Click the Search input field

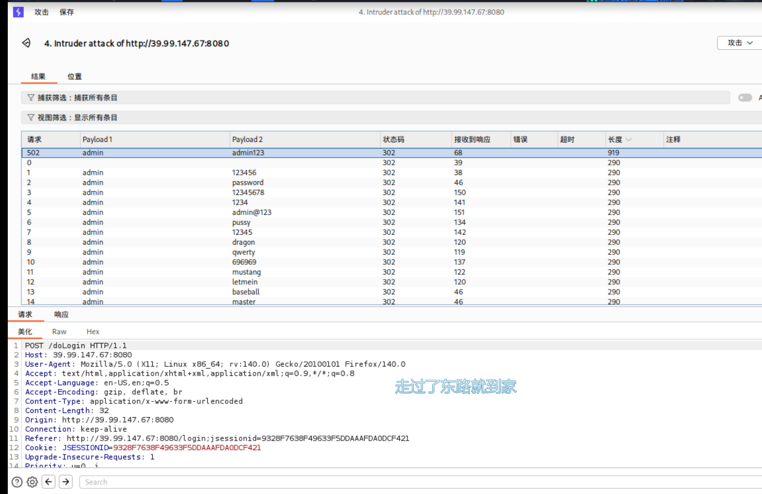pos(390,482)
